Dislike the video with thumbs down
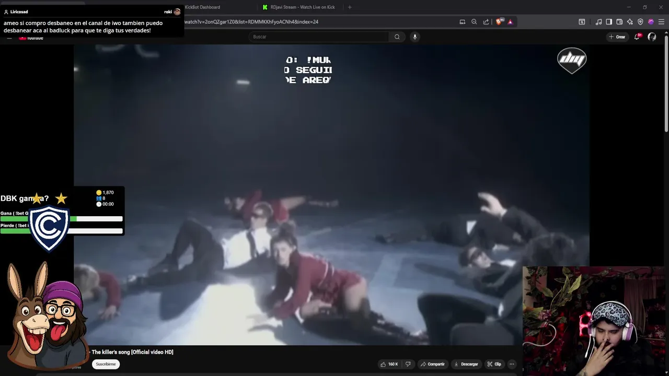This screenshot has width=669, height=376. tap(408, 364)
